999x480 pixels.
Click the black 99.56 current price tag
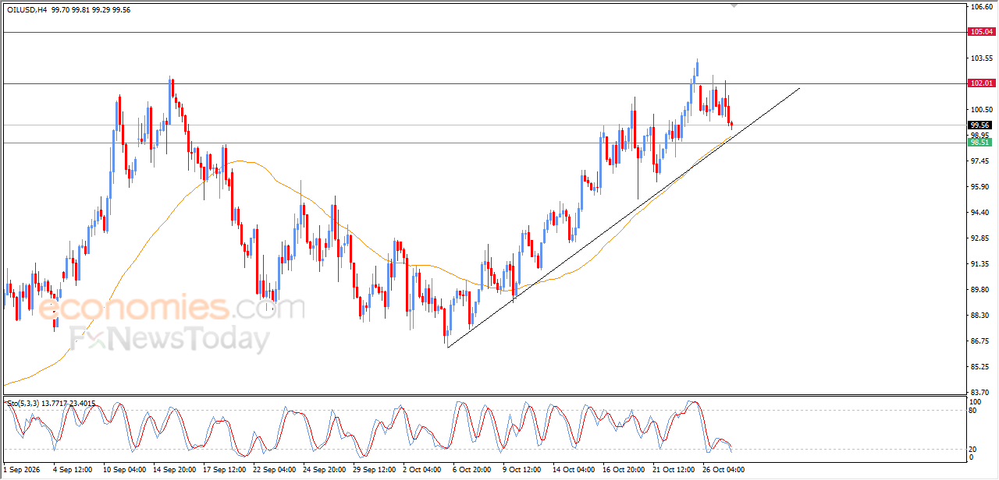(x=981, y=125)
